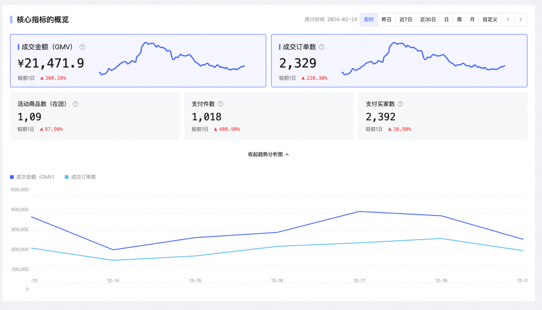Select the 活动商品数 metric card
Viewport: 542px width, 310px height.
(94, 116)
